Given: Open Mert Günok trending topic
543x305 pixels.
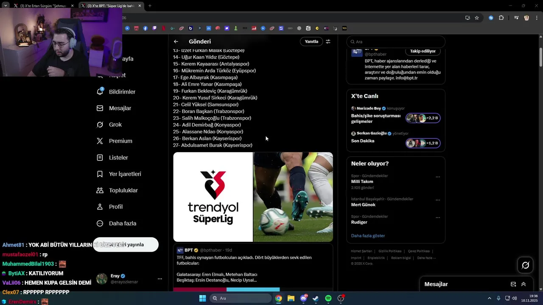Looking at the screenshot, I should [x=363, y=205].
